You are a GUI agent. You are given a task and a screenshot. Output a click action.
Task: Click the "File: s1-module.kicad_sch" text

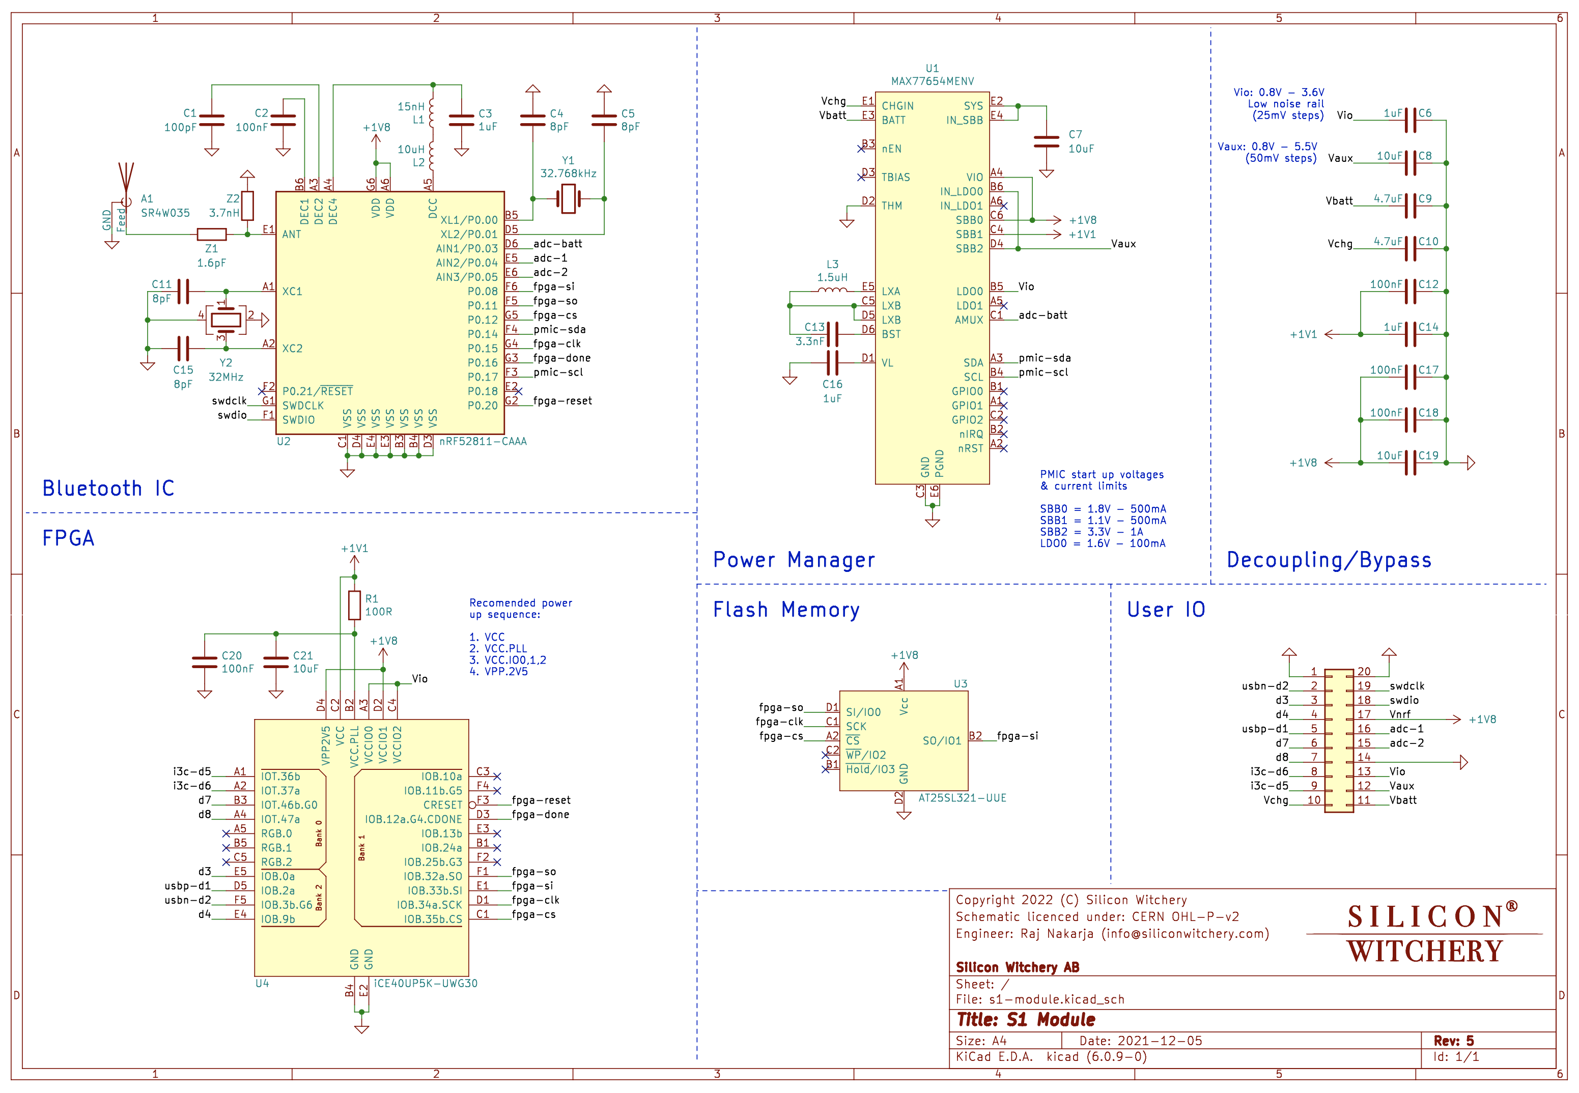(1040, 999)
